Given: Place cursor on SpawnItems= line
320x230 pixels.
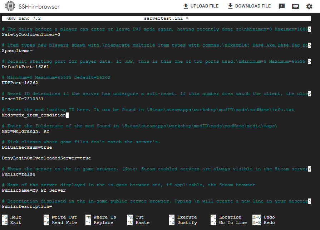Looking at the screenshot, I should coord(17,51).
